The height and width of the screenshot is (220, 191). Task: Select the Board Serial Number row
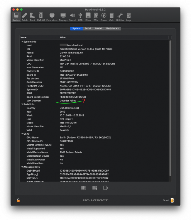(x=94, y=97)
